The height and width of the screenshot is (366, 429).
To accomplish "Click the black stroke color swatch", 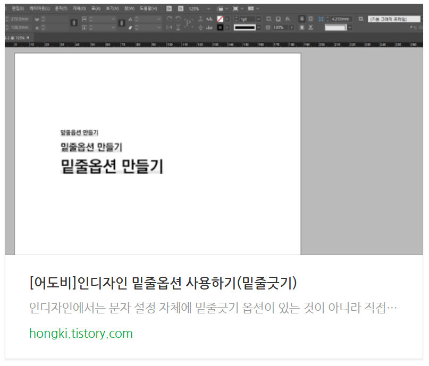I will [x=220, y=27].
